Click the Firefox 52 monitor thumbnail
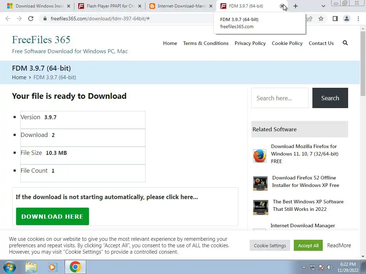 pyautogui.click(x=260, y=183)
